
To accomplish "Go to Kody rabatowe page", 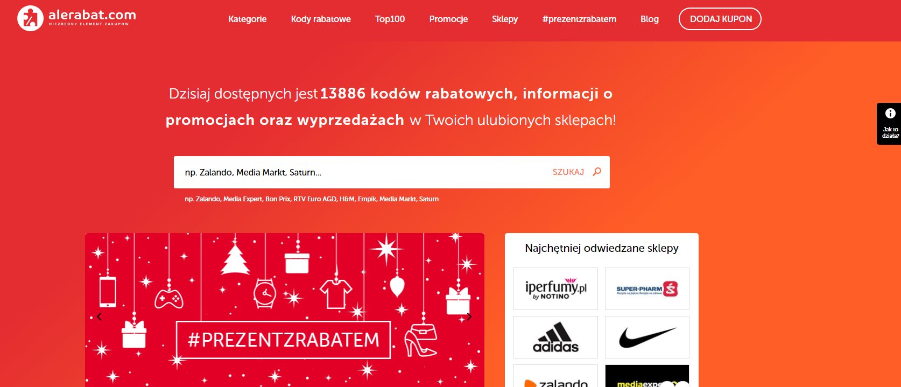I will click(x=321, y=19).
